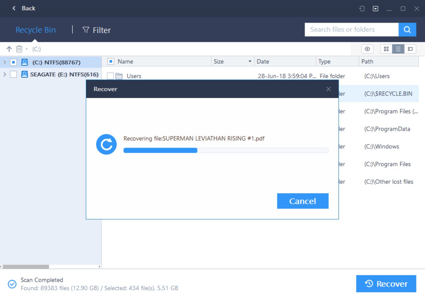Switch to preview pane view
Viewport: 425px width, 297px height.
tap(410, 49)
